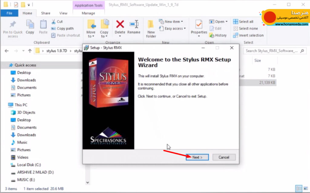Click the Size column header
Viewport: 310px width, 193px height.
[x=257, y=60]
